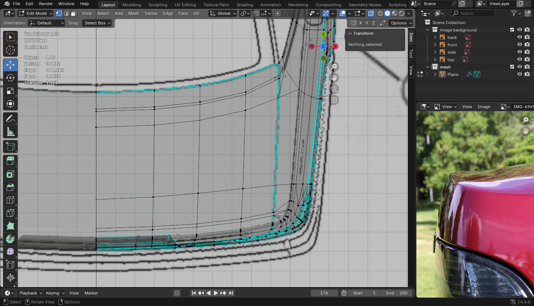This screenshot has width=534, height=306.
Task: Click the Inset Faces tool
Action: (10, 174)
